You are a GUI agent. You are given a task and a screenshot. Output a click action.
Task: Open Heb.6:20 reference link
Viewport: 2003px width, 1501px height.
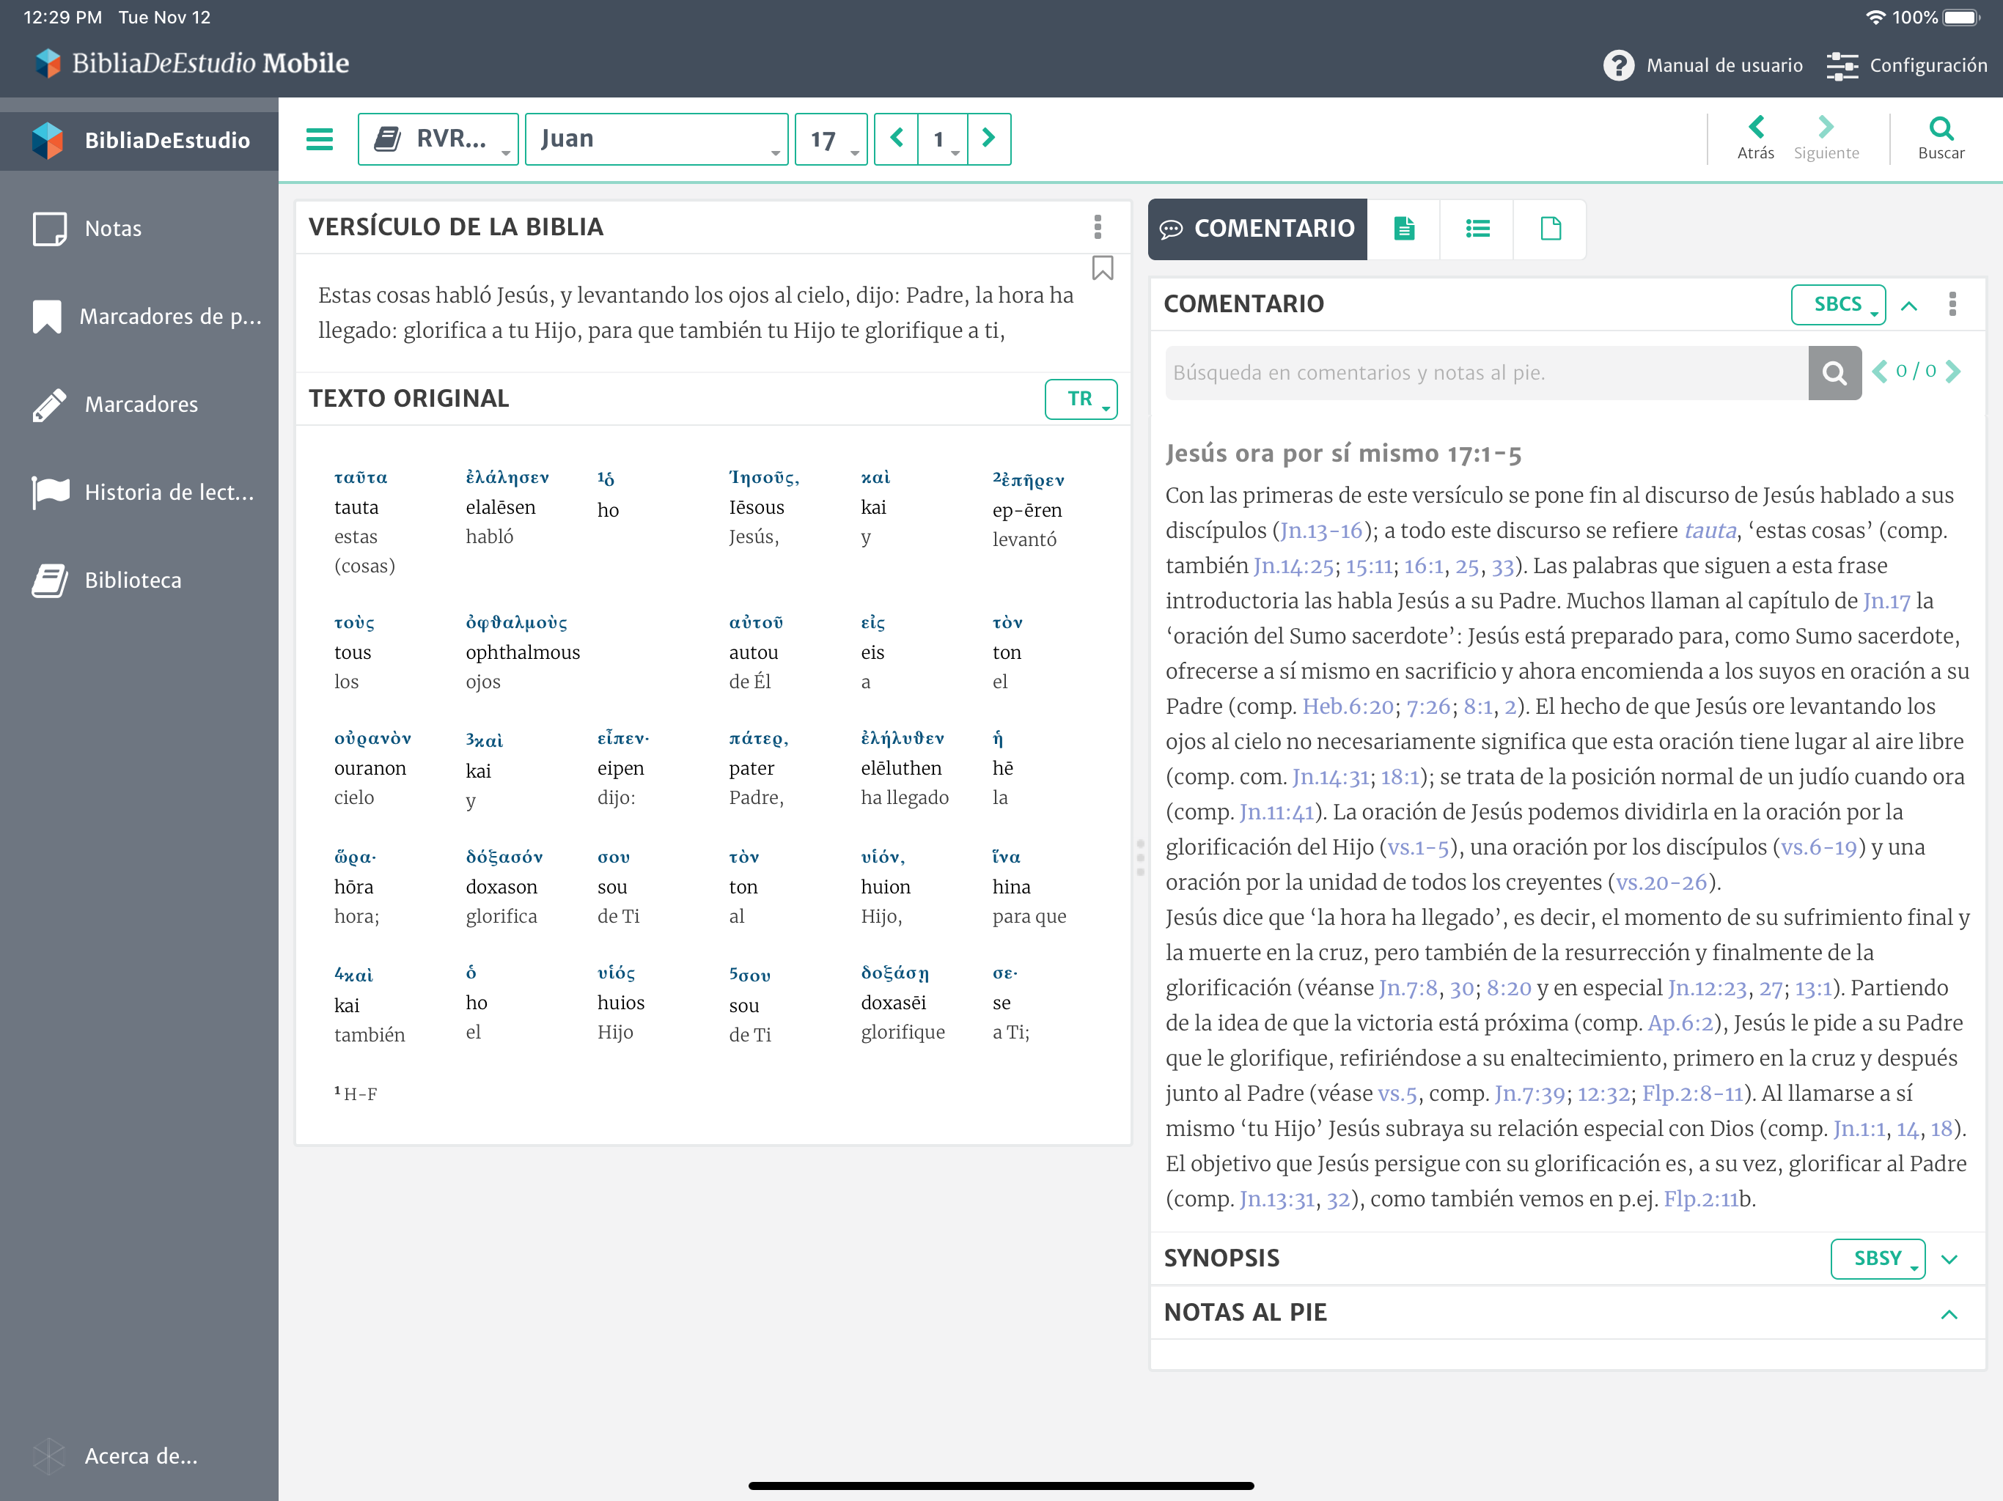[x=1348, y=706]
